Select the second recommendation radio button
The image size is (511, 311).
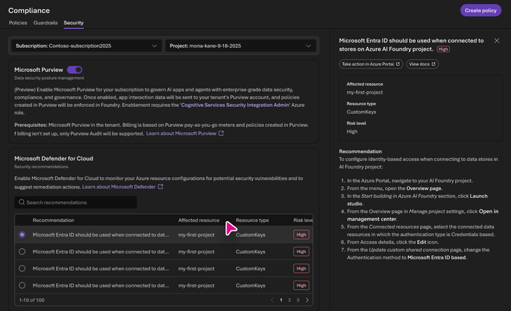pyautogui.click(x=22, y=252)
